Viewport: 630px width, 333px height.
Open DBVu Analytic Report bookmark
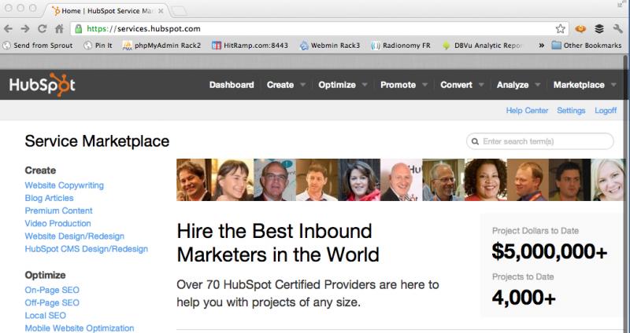click(x=482, y=46)
